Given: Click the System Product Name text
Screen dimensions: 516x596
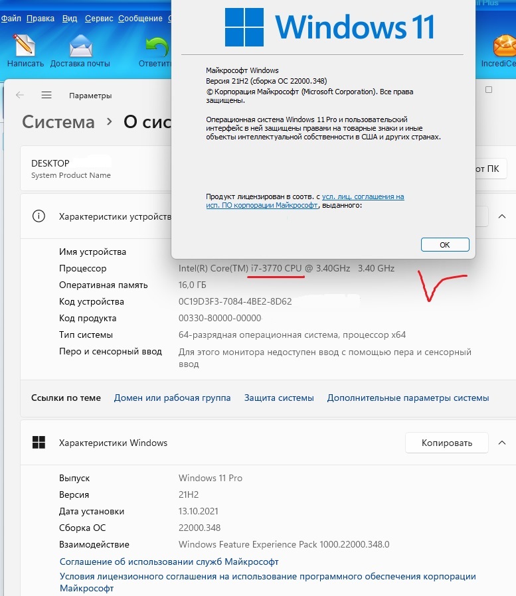Looking at the screenshot, I should [x=71, y=175].
